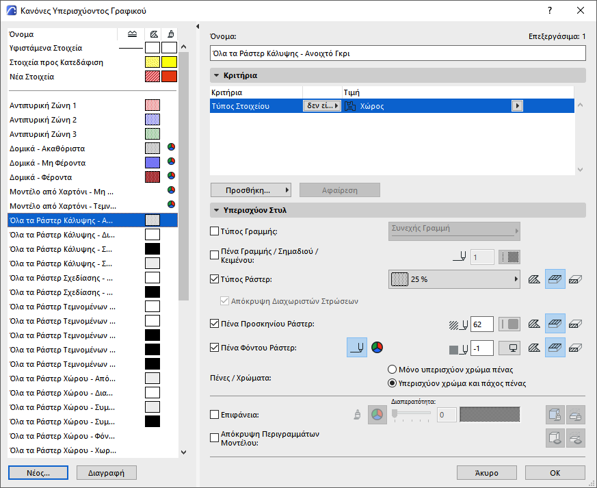Click the Διαπερατότητα slider
The image size is (597, 488).
coord(412,414)
